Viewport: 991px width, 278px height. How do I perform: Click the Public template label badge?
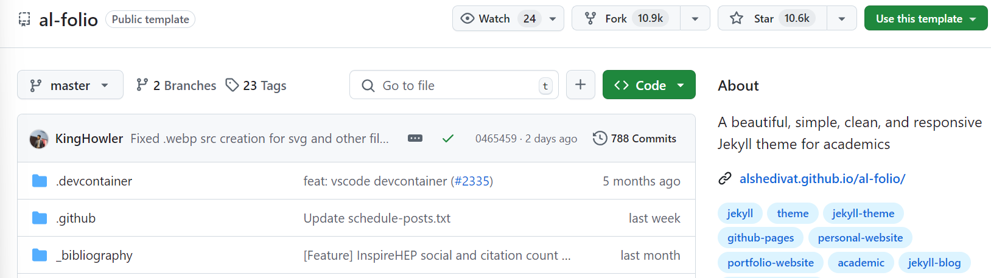tap(150, 19)
